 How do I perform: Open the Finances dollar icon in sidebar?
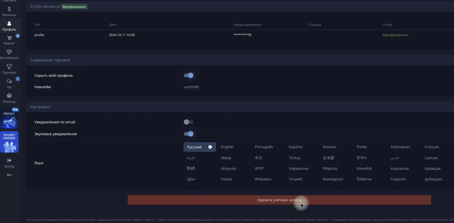[9, 9]
